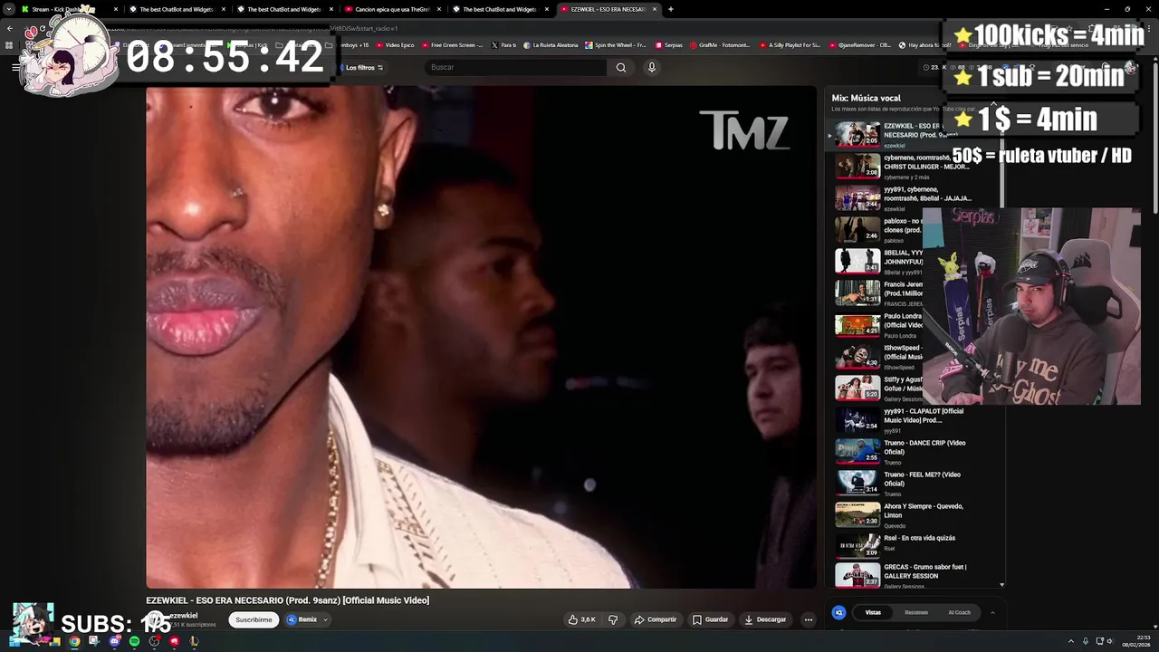Click the Mix: Música vocal playlist header
This screenshot has width=1159, height=652.
[867, 98]
